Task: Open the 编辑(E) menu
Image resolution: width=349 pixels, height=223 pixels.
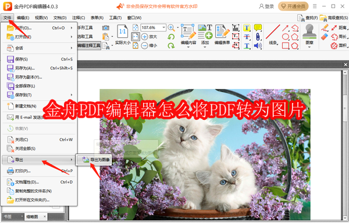Action: [x=23, y=18]
